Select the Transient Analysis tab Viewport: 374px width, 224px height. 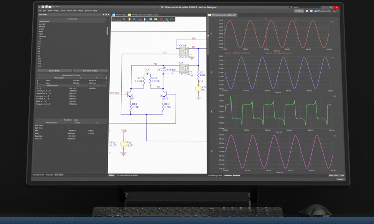click(232, 175)
